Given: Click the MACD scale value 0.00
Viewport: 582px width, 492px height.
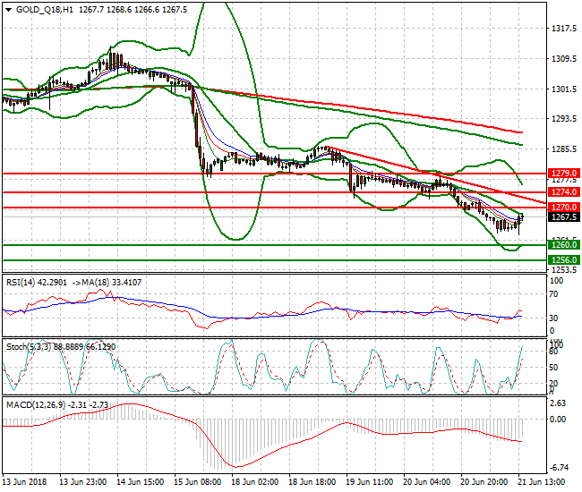Looking at the screenshot, I should pyautogui.click(x=558, y=420).
